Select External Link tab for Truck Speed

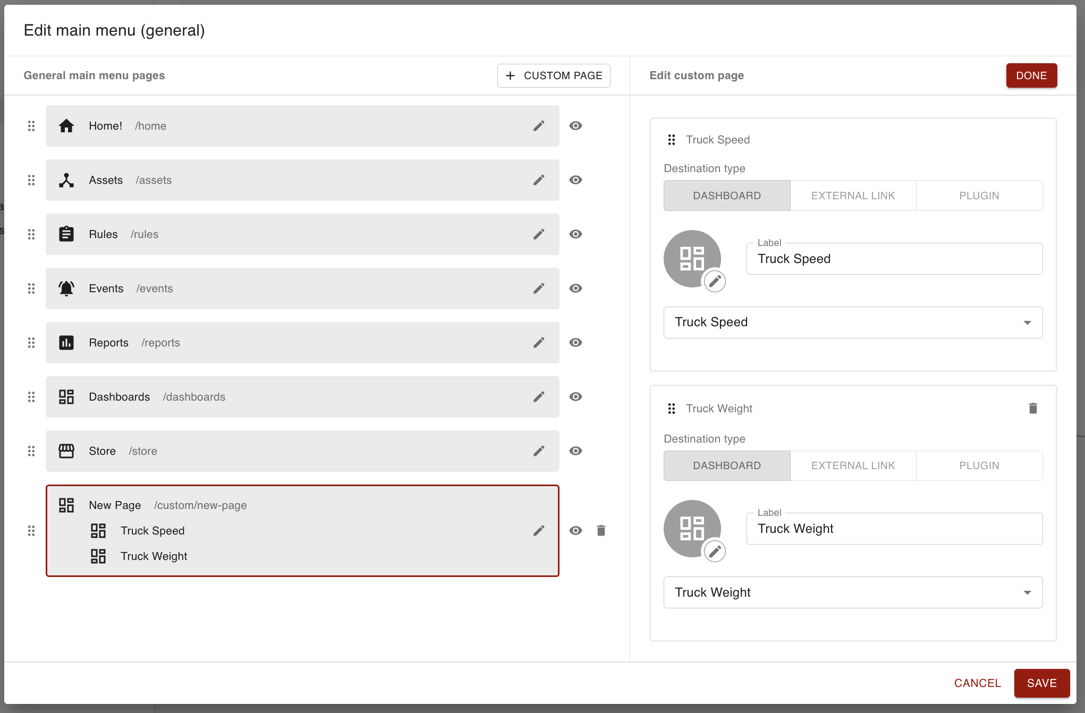point(853,196)
